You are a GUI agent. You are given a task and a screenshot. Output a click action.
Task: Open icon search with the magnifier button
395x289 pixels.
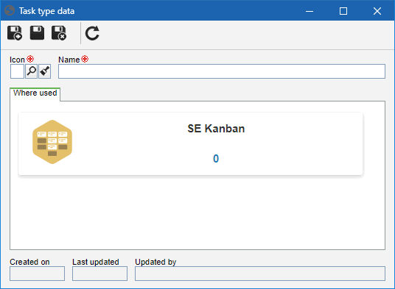(x=31, y=71)
